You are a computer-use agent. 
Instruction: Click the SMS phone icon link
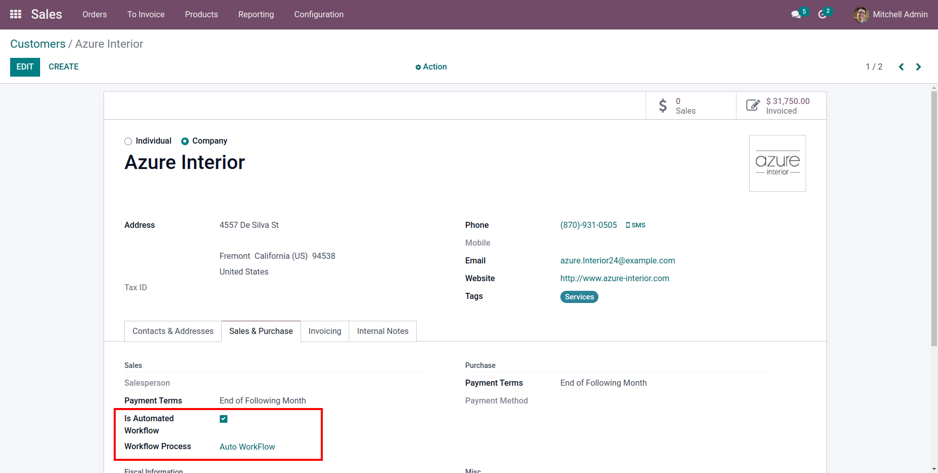click(x=635, y=225)
